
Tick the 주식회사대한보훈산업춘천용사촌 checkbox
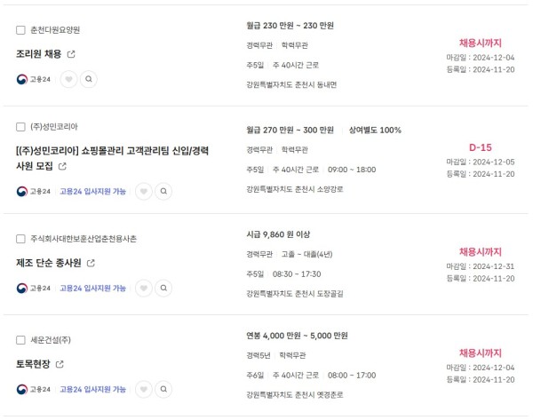(20, 239)
